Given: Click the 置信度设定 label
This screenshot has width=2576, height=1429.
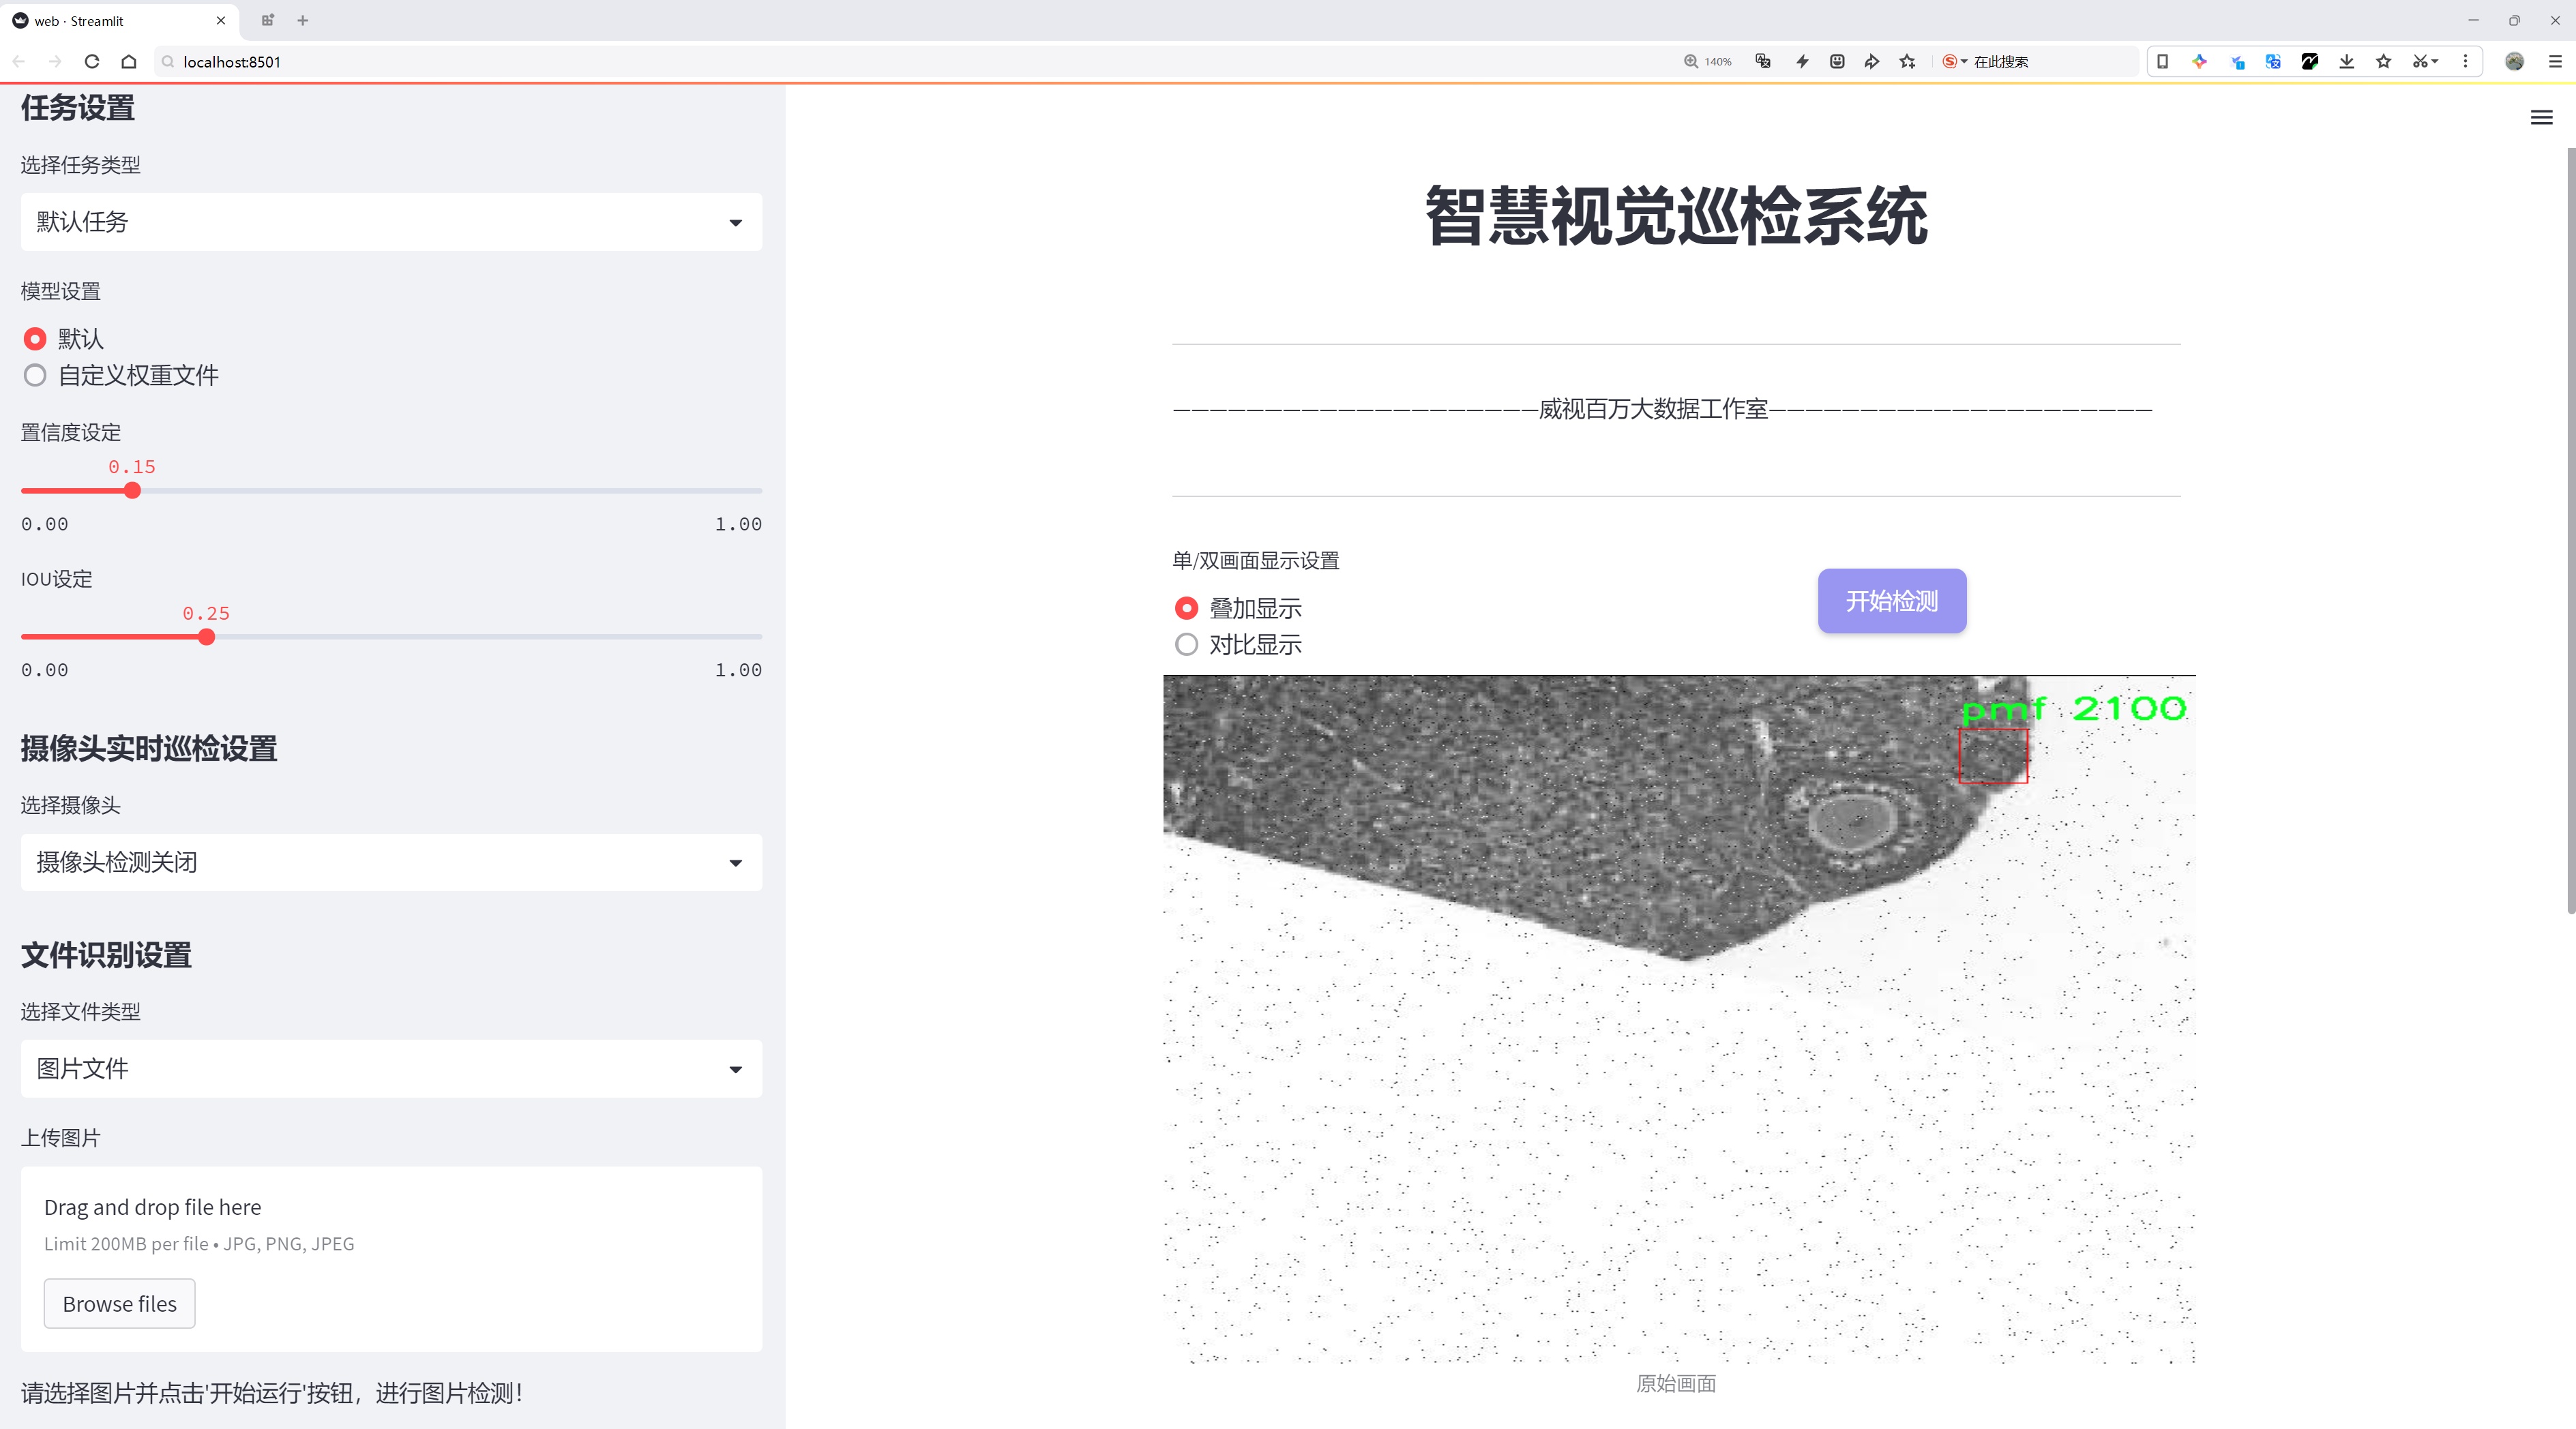Looking at the screenshot, I should [71, 433].
